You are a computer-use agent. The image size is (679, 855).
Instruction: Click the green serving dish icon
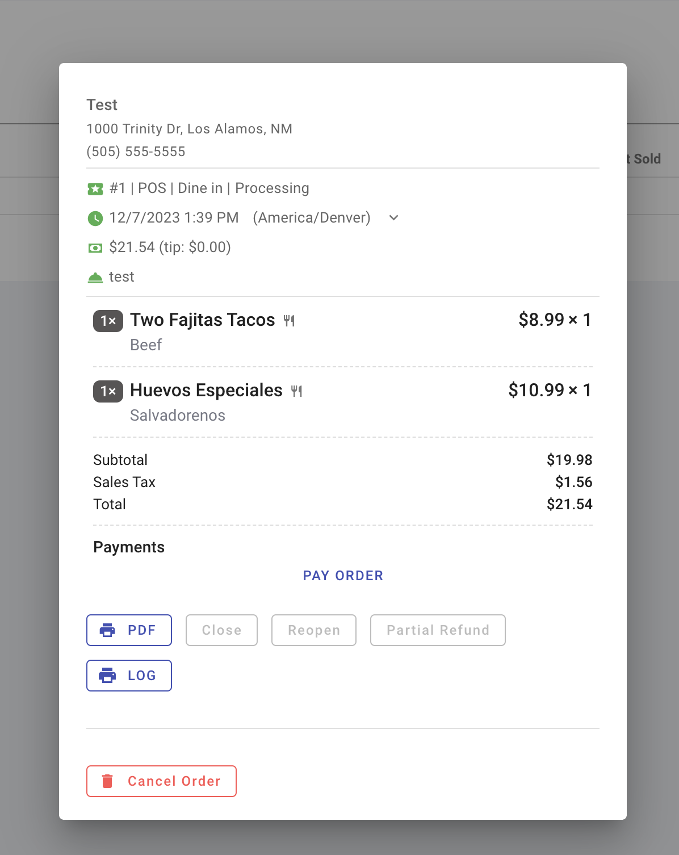click(95, 277)
